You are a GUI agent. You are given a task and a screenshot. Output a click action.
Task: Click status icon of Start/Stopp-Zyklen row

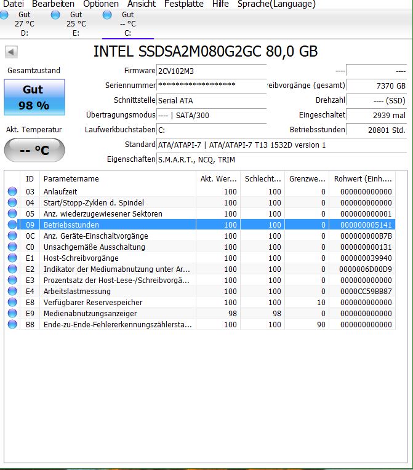pyautogui.click(x=12, y=202)
